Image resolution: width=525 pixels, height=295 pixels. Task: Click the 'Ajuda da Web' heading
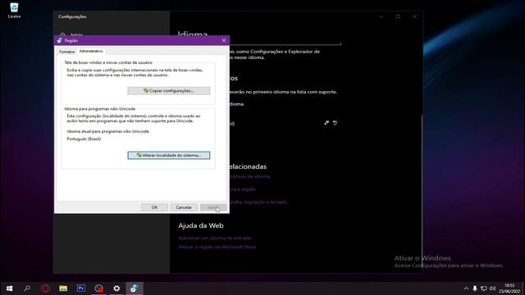(201, 225)
